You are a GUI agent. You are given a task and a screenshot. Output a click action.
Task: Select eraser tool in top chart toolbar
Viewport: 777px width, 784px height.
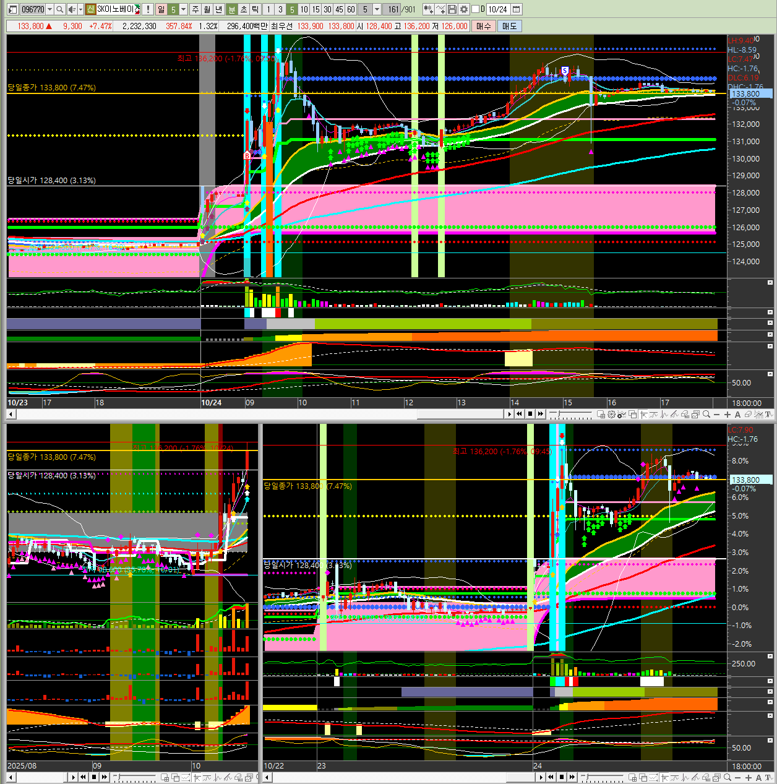(748, 414)
